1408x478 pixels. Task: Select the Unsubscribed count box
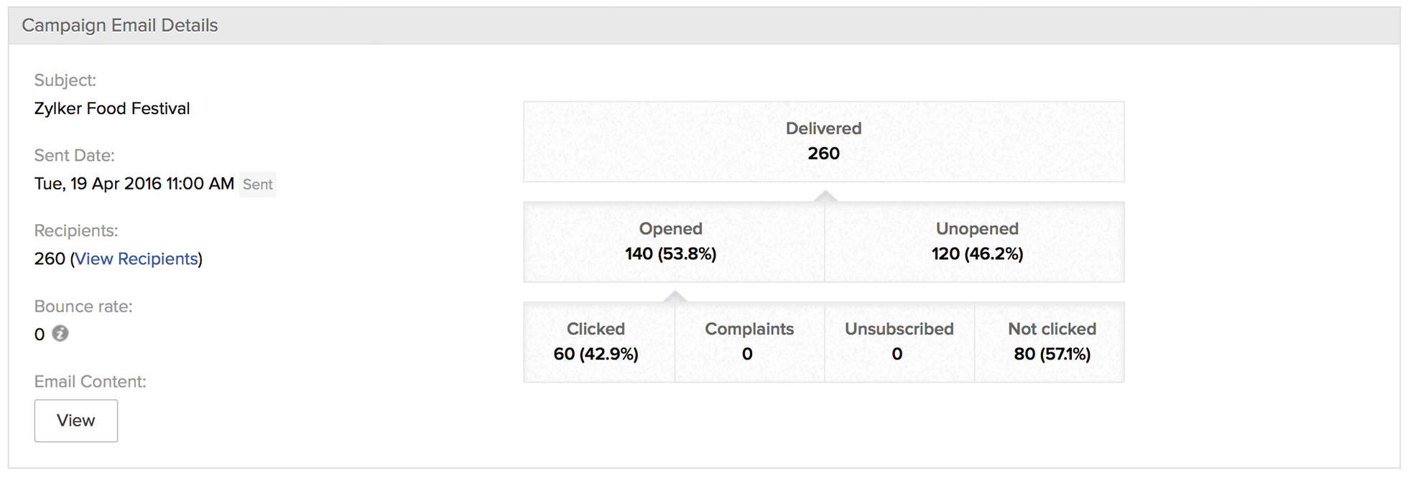point(899,342)
